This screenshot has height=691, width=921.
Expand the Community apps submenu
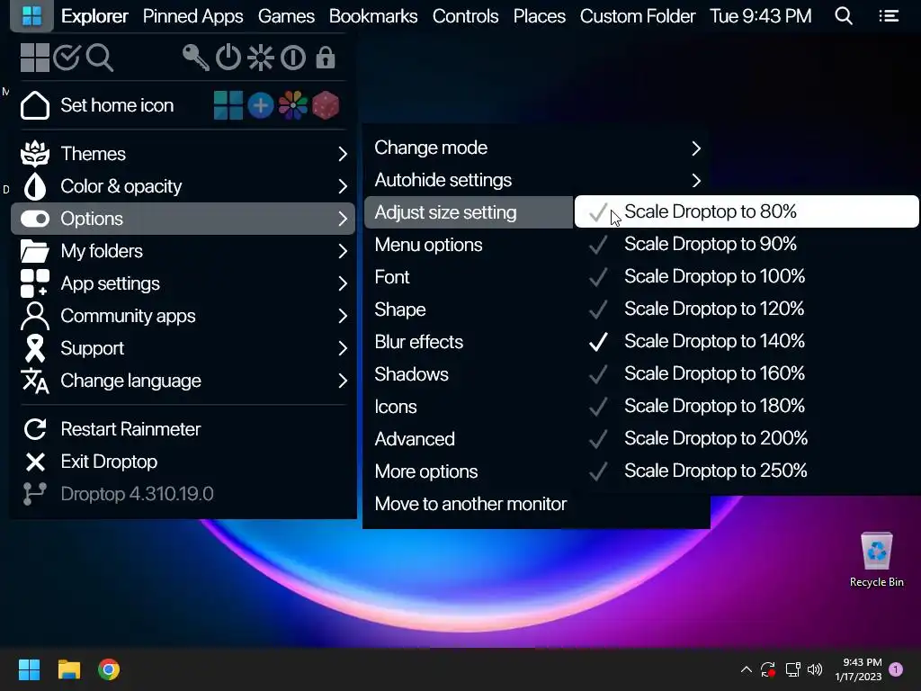coord(183,316)
